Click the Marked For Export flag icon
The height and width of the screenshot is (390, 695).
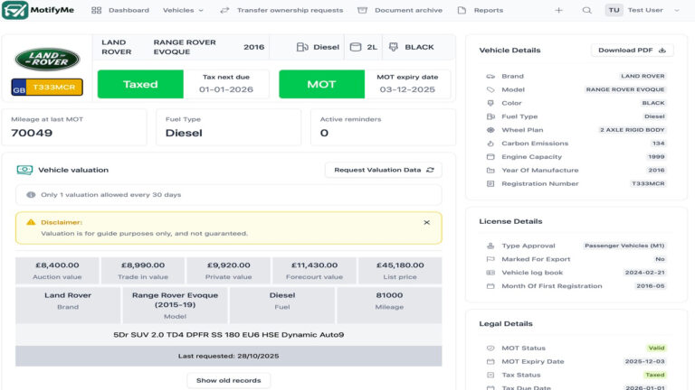[490, 259]
